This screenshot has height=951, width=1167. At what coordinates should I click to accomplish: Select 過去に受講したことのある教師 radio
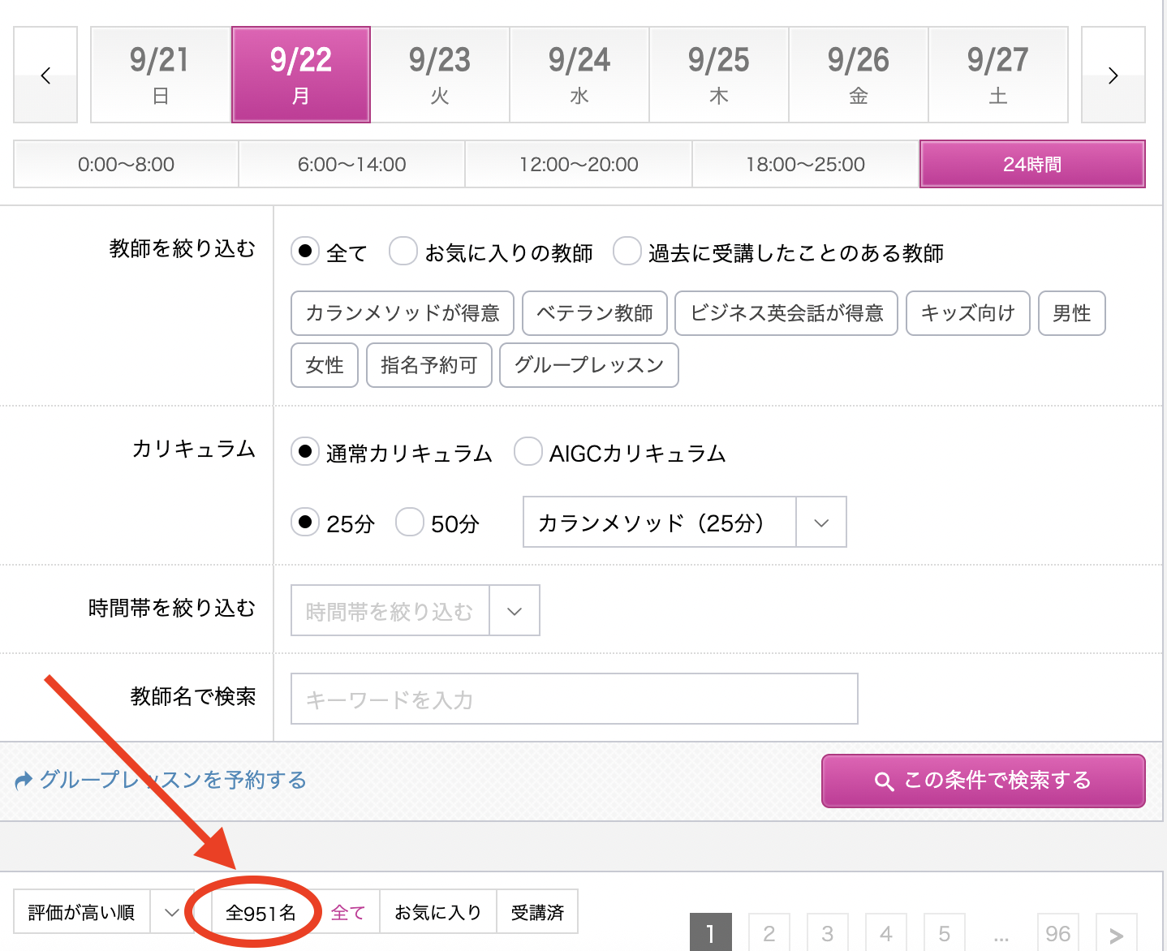click(x=627, y=252)
